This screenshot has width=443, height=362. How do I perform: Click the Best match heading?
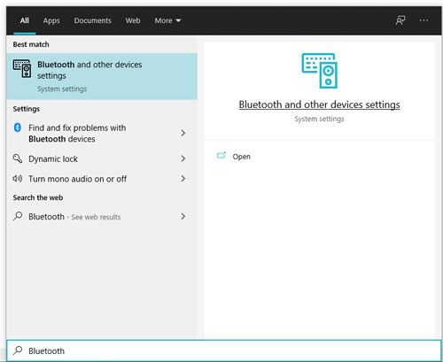31,44
